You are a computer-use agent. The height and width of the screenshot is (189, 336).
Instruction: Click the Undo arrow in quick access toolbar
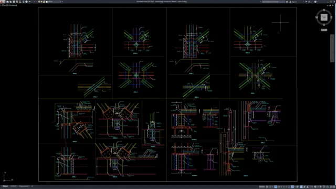(29, 2)
